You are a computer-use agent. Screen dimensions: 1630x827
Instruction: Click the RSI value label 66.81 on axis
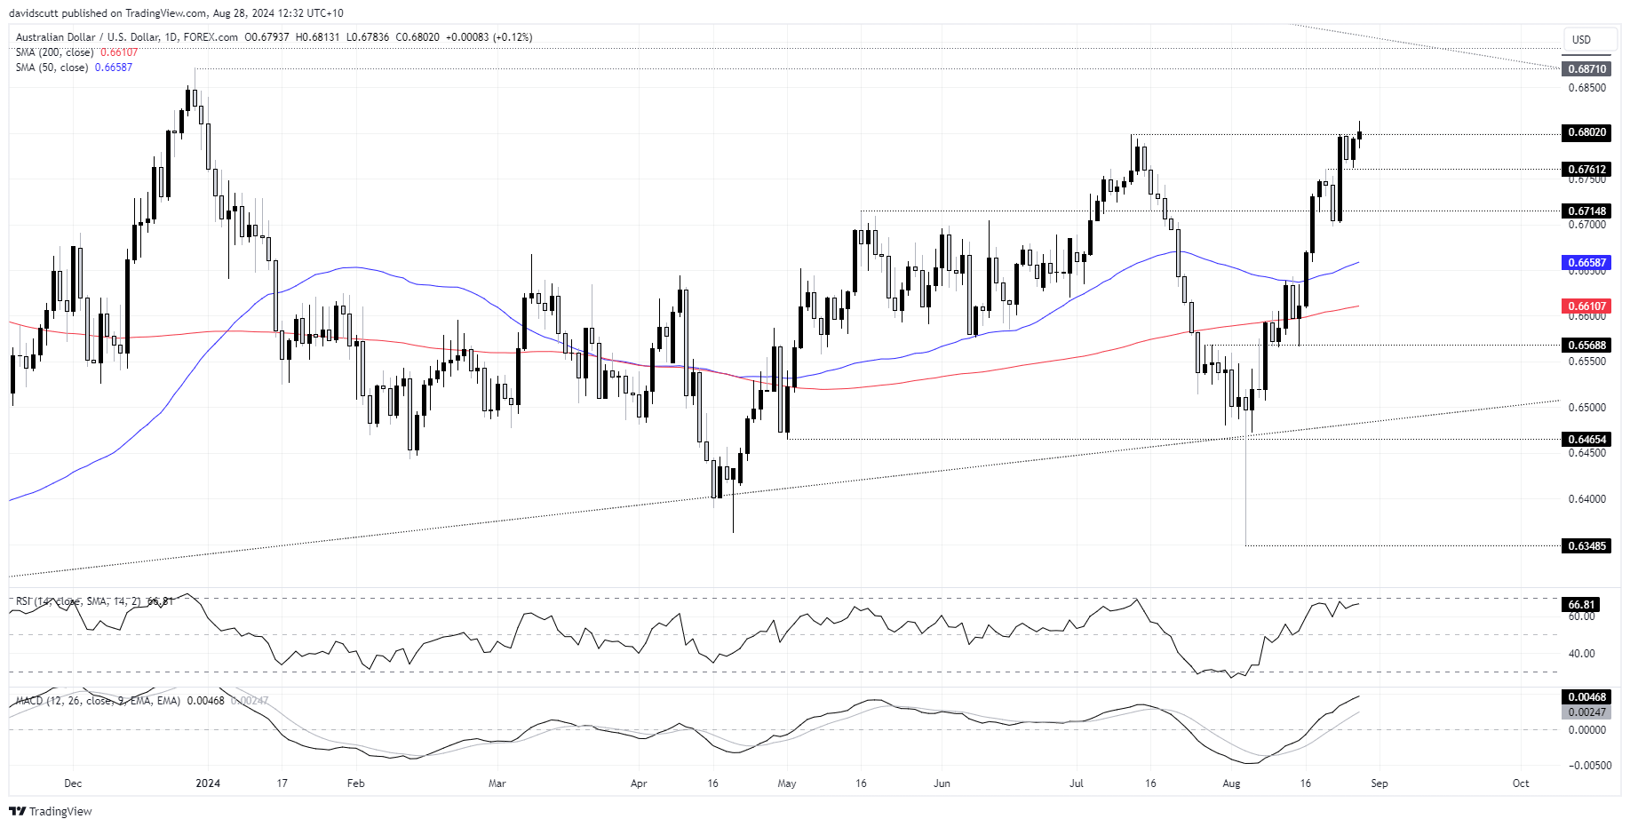tap(1582, 604)
